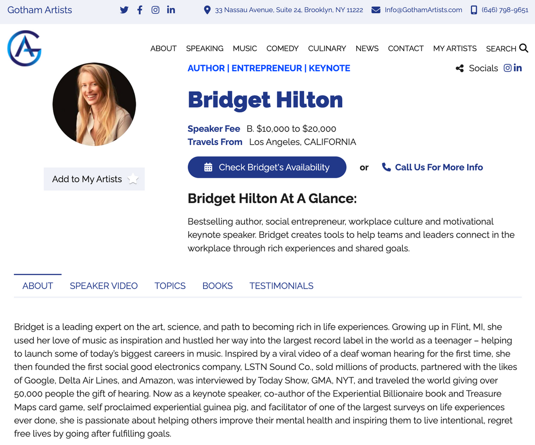Click Bridget Hilton's profile photo
The height and width of the screenshot is (445, 535).
[94, 104]
